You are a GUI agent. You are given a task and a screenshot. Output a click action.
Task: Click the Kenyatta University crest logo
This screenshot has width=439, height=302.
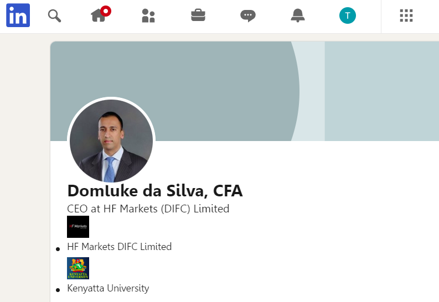click(78, 268)
